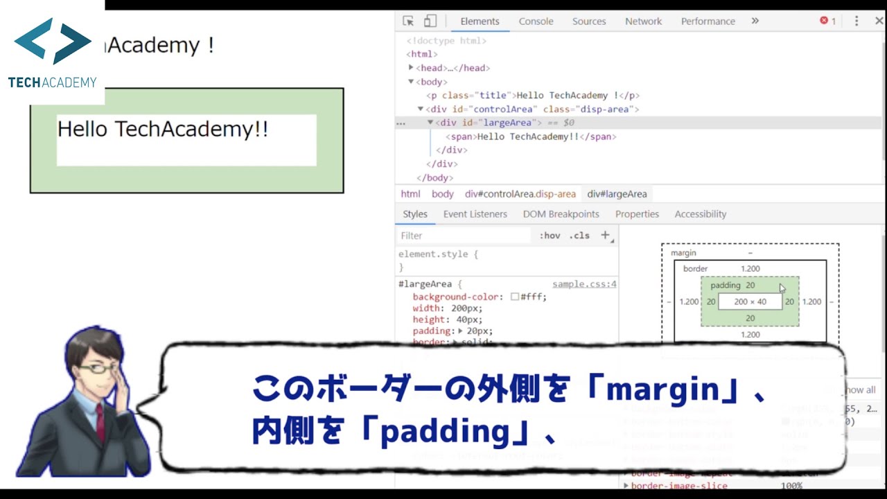Click the element.style rule block
Image resolution: width=887 pixels, height=499 pixels.
click(x=507, y=261)
